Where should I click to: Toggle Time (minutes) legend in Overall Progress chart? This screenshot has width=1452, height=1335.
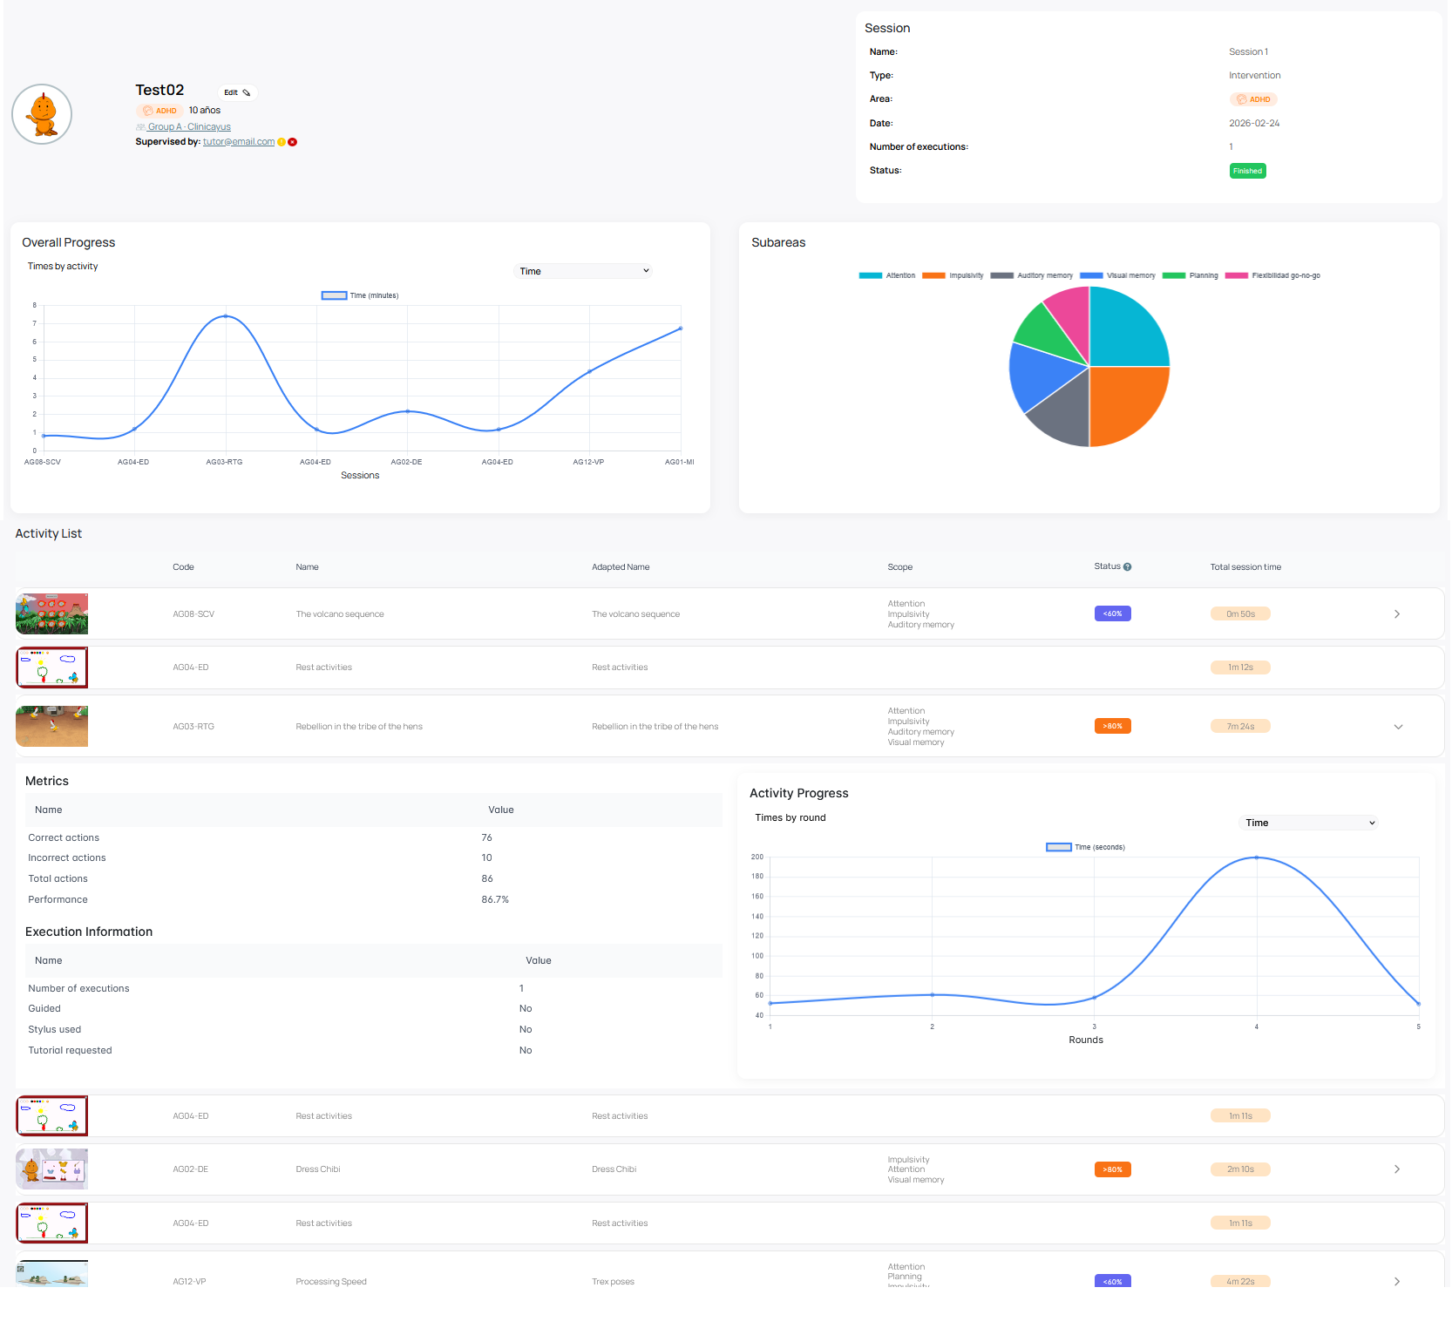click(360, 295)
